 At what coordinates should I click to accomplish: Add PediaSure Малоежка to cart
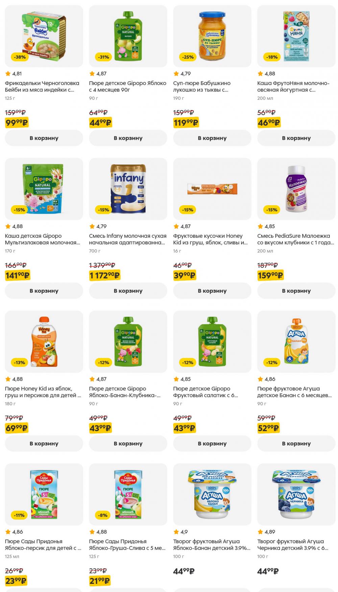[296, 291]
